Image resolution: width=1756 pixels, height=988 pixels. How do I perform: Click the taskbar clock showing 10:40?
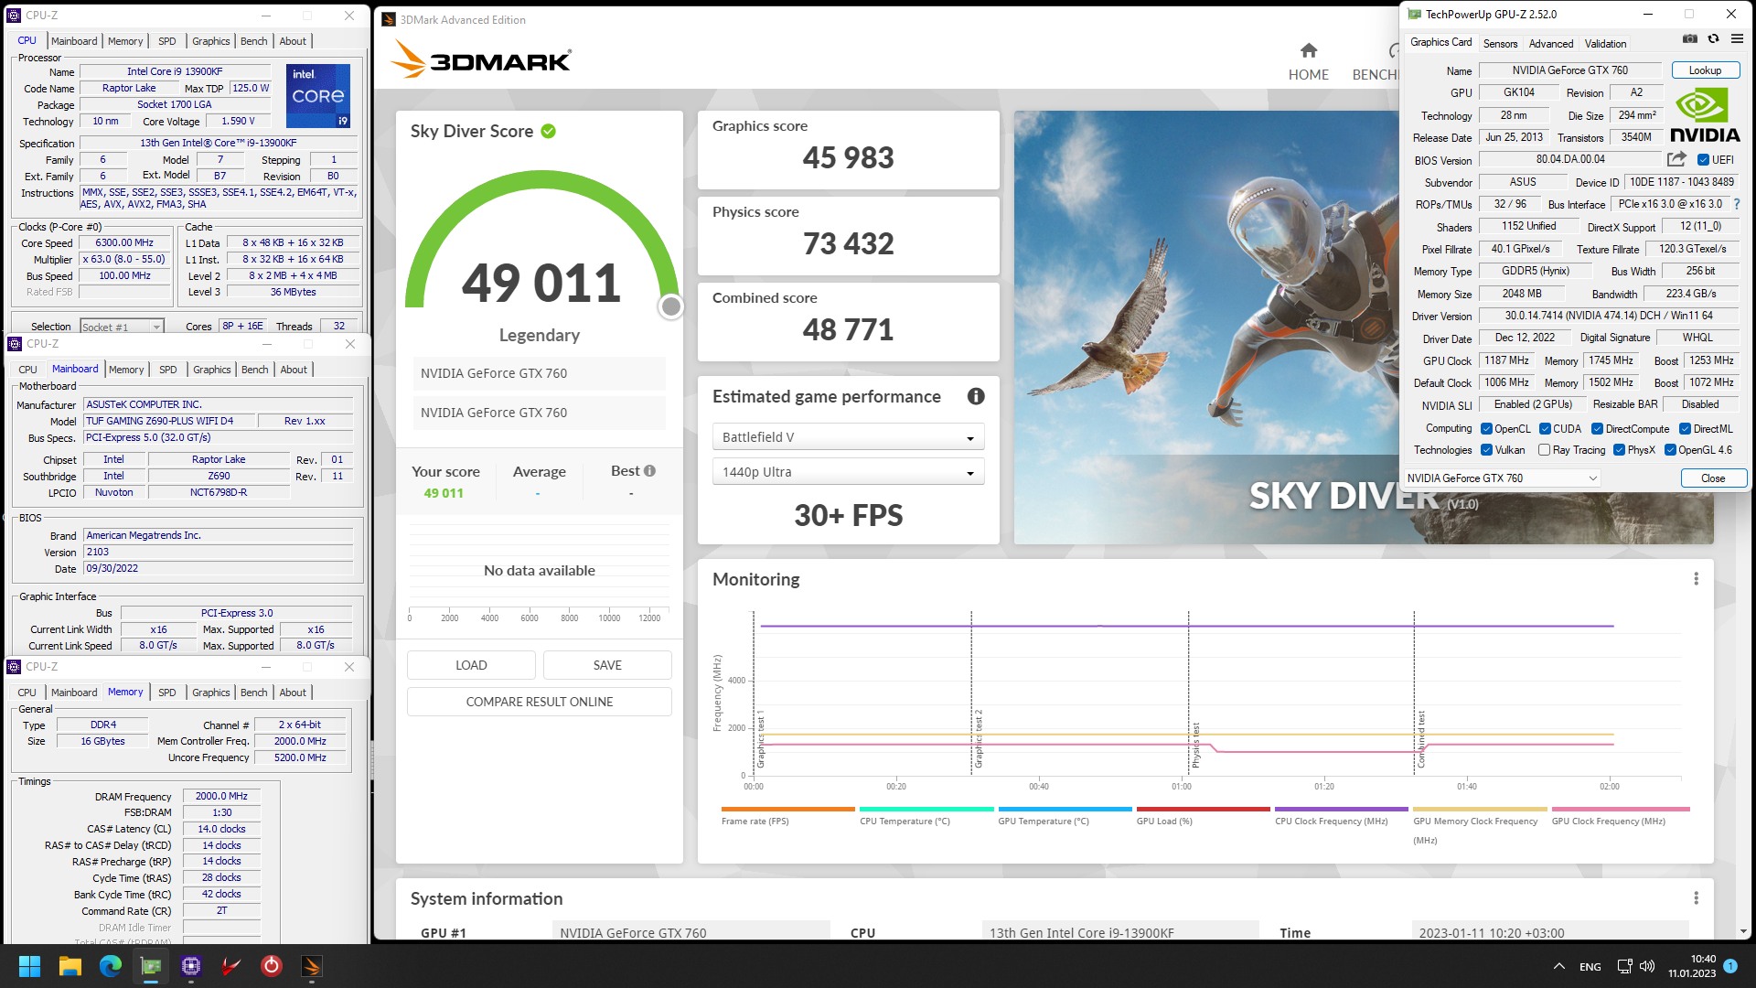1692,966
